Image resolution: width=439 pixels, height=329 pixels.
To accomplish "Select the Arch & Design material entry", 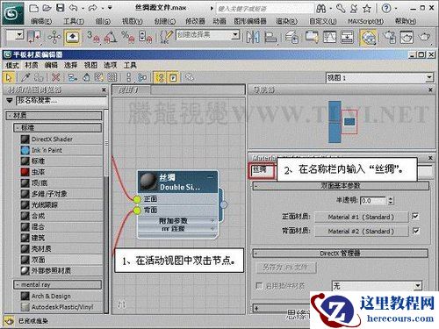I will pyautogui.click(x=61, y=296).
